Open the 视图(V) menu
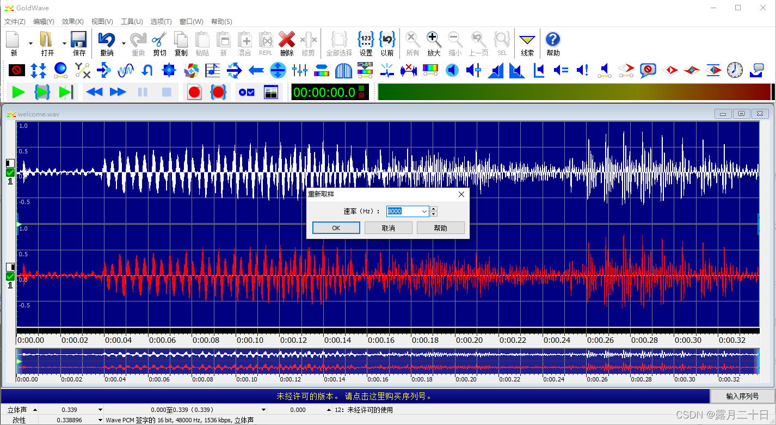This screenshot has height=425, width=776. [102, 22]
